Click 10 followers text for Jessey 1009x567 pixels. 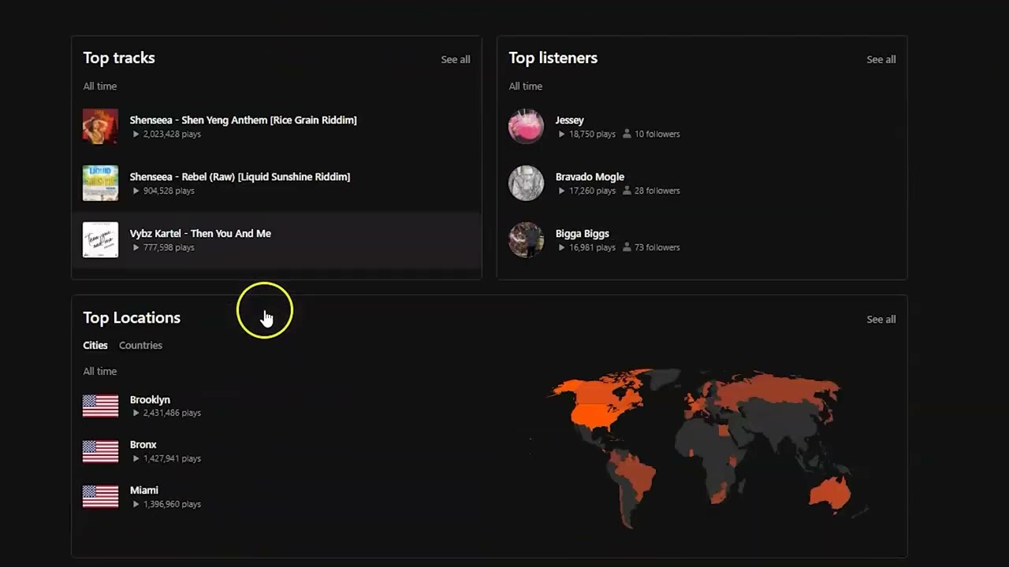click(x=657, y=135)
